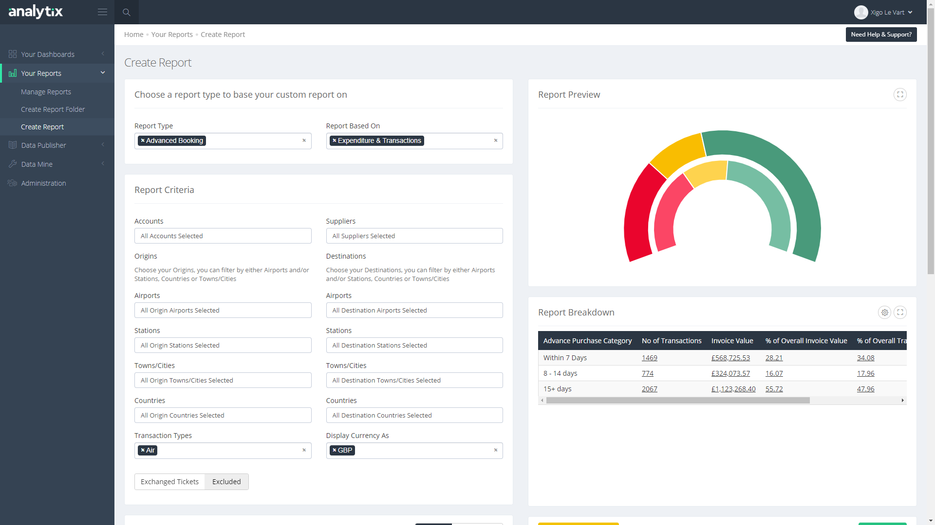
Task: Open Origin Countries selector
Action: tap(223, 415)
